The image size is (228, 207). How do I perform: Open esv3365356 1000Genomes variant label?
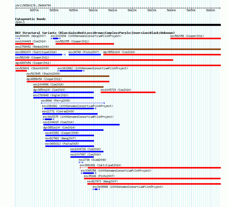(x=116, y=171)
